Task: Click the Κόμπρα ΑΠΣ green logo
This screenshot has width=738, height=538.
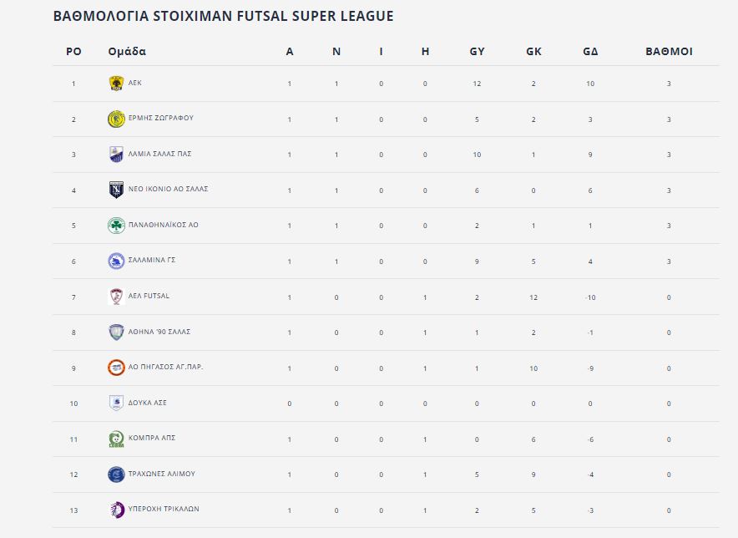Action: 116,439
